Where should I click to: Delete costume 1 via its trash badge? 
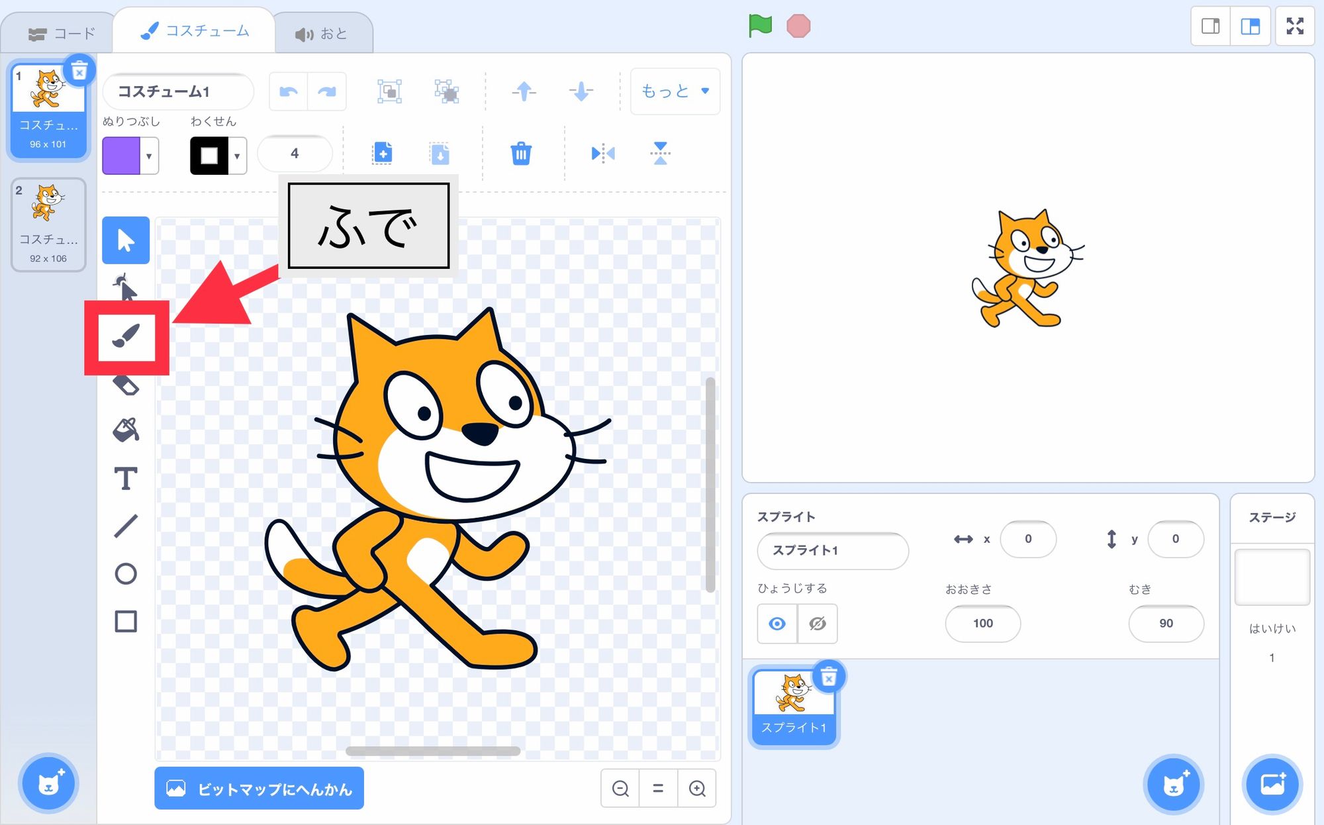point(79,71)
